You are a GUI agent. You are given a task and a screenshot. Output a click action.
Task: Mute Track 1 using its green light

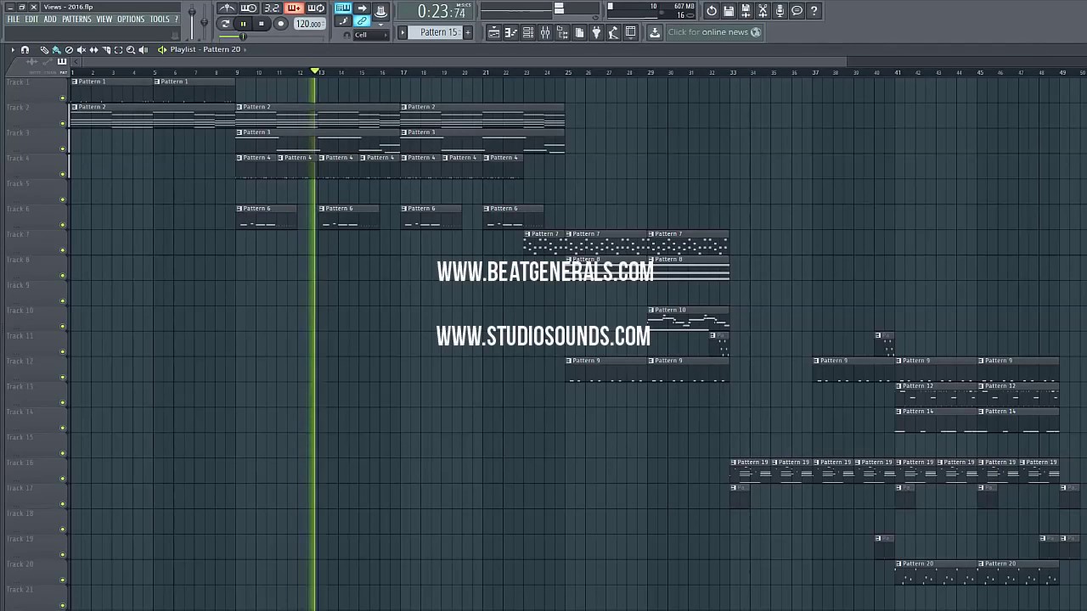(x=63, y=98)
